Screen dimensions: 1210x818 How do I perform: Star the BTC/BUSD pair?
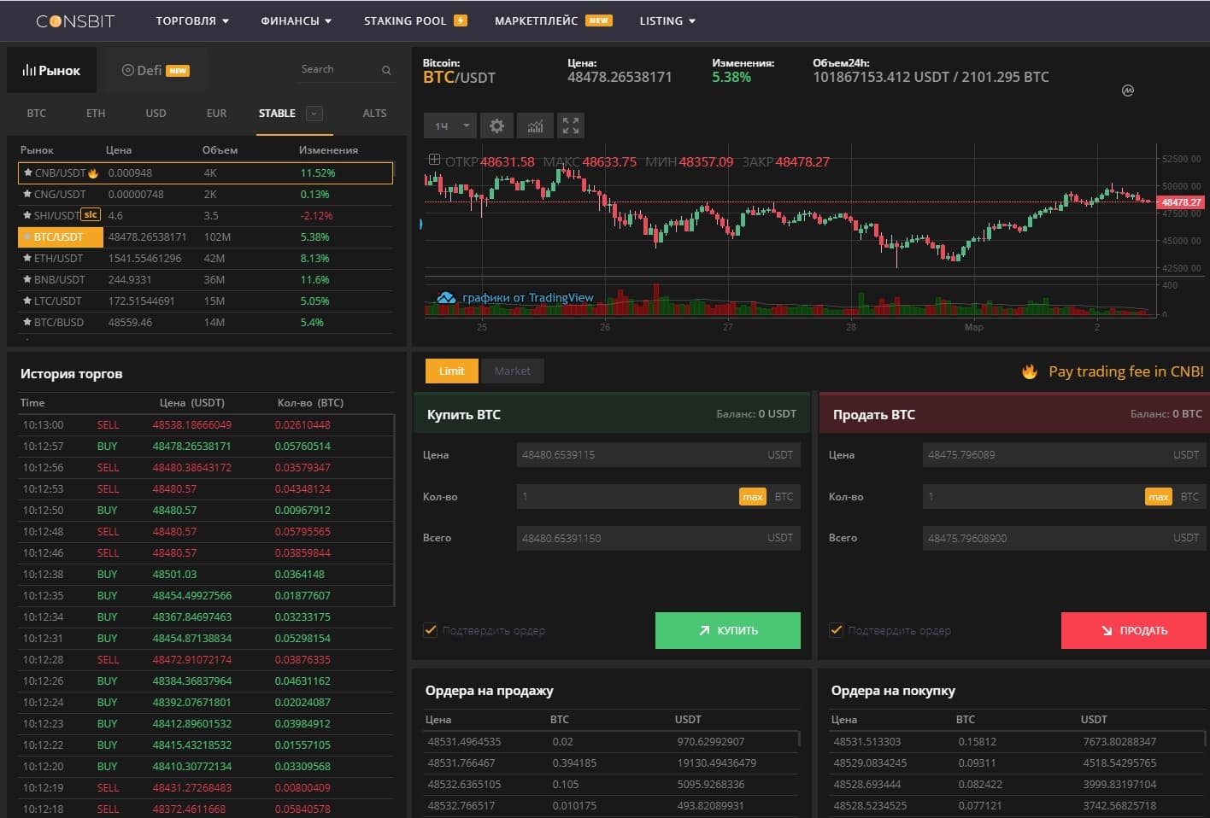tap(27, 322)
